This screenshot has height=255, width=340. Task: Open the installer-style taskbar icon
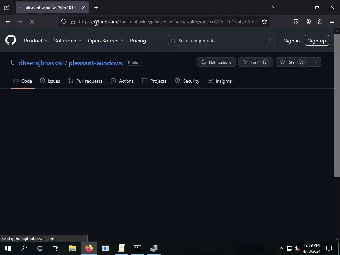(154, 248)
